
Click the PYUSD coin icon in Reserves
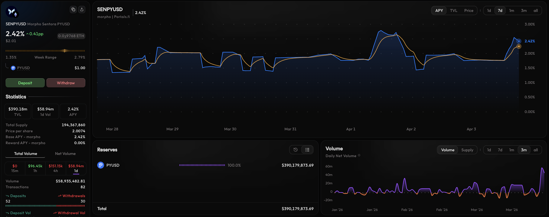pos(101,165)
